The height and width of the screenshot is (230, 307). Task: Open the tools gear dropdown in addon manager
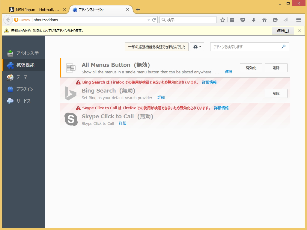tap(197, 47)
